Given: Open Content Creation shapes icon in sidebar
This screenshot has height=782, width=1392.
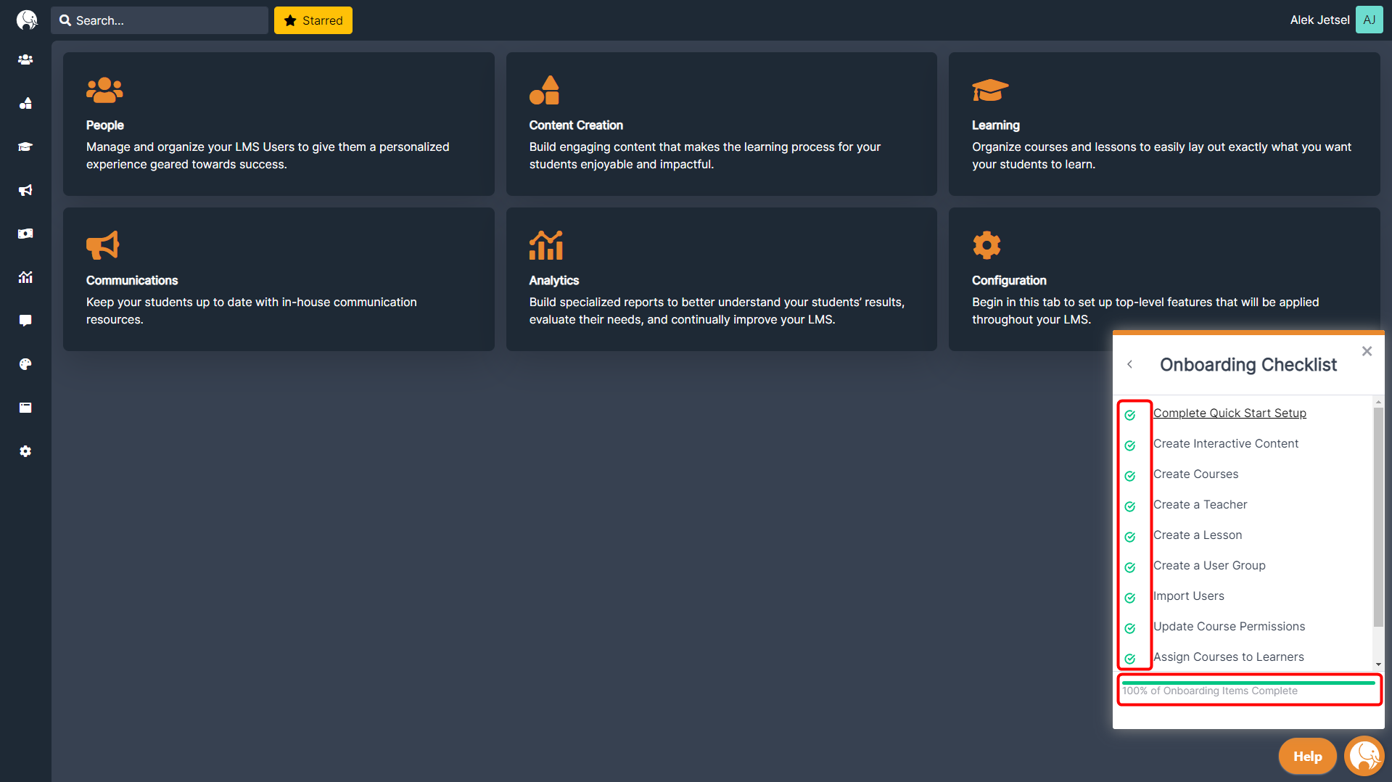Looking at the screenshot, I should tap(25, 103).
